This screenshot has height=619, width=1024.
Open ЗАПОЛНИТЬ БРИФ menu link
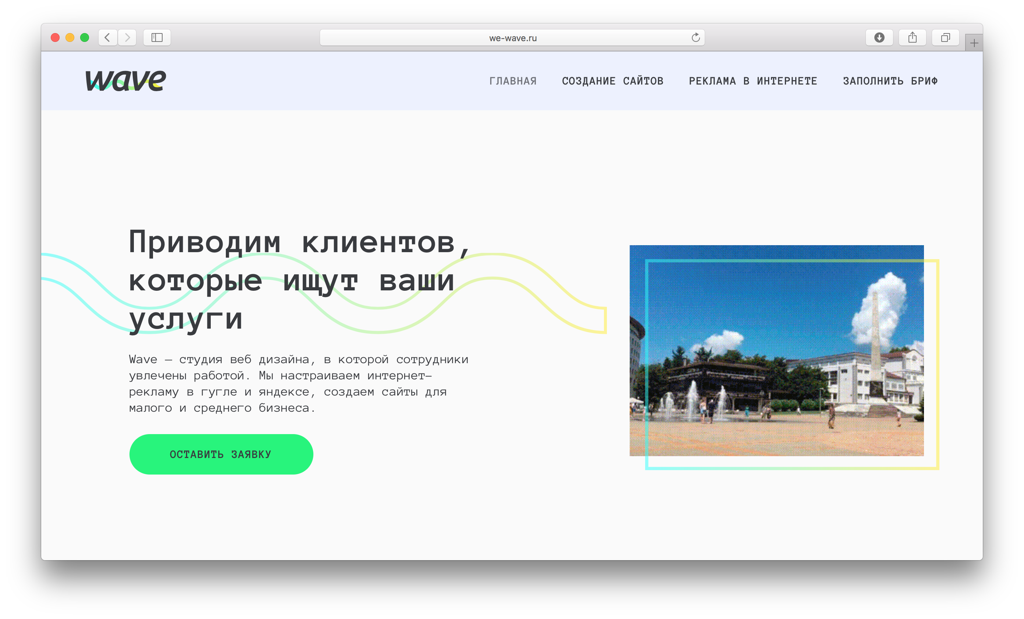coord(890,80)
